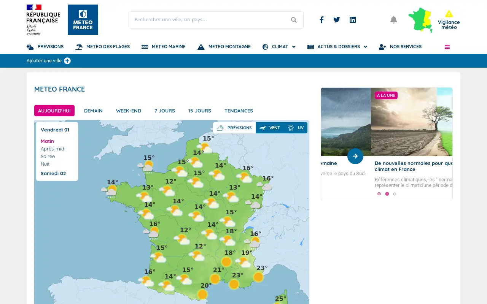Advance the news carousel with arrow

point(355,156)
